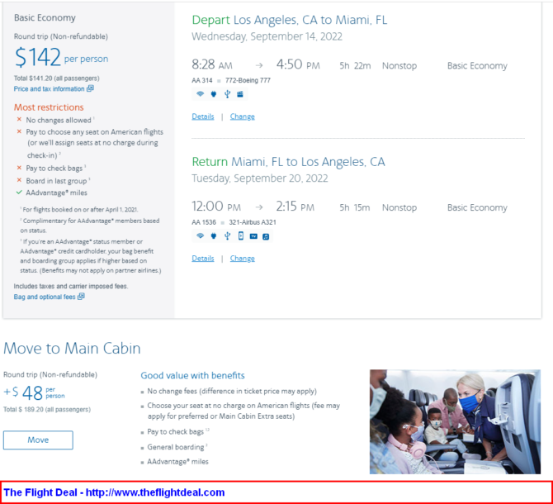
Task: Click '5h 22m' flight duration
Action: click(x=355, y=65)
